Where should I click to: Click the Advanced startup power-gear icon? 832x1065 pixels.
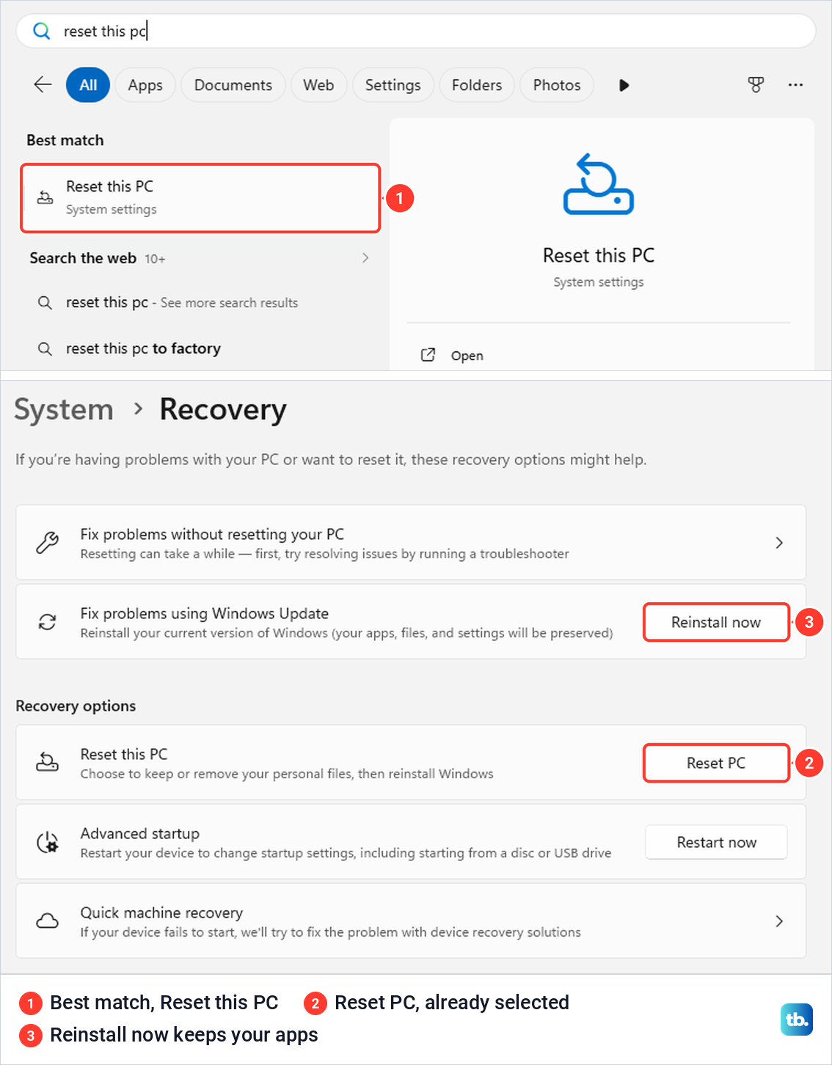[48, 842]
